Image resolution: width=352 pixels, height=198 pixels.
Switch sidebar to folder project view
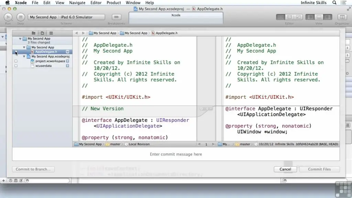pyautogui.click(x=33, y=33)
